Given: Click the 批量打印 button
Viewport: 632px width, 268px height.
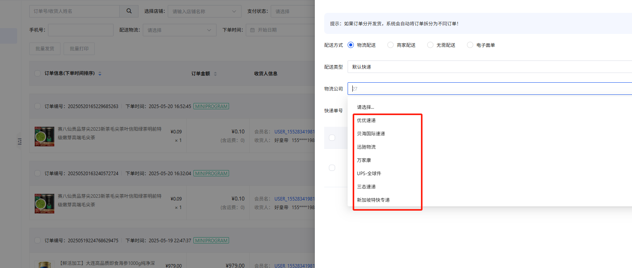Looking at the screenshot, I should click(79, 49).
